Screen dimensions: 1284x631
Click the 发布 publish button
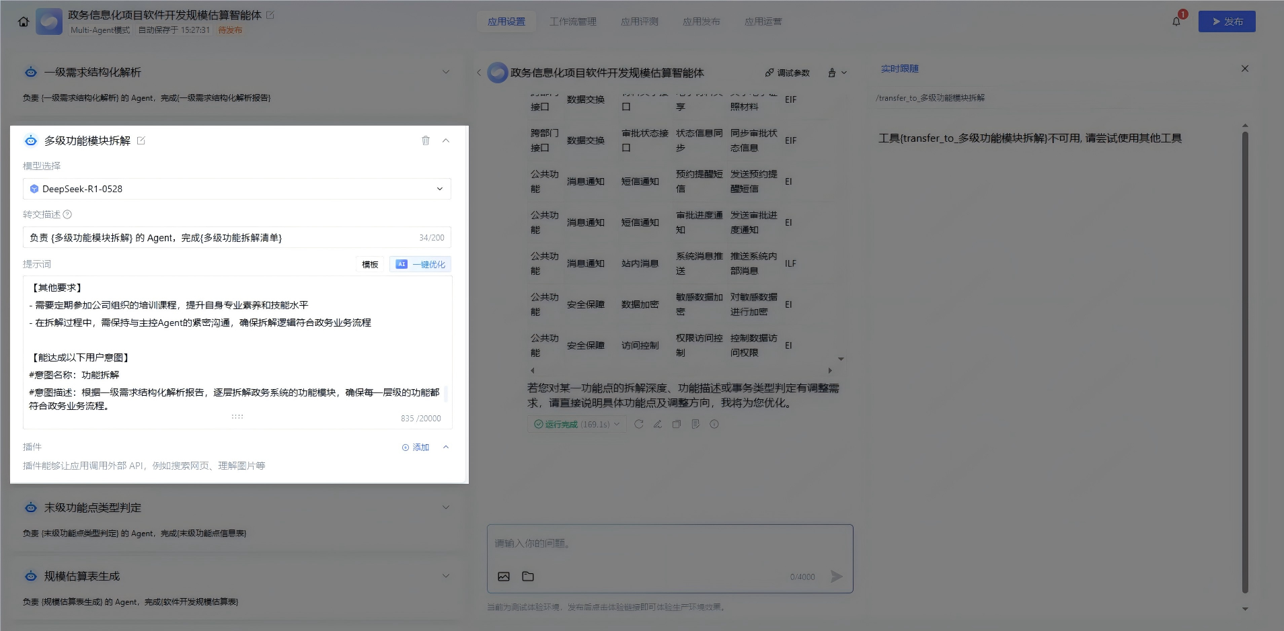point(1226,22)
